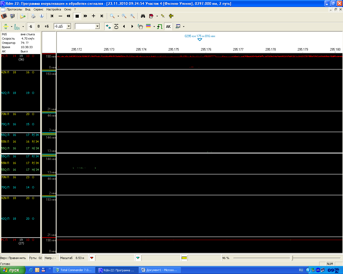Show file information with the info icon
The height and width of the screenshot is (274, 343).
(42, 16)
